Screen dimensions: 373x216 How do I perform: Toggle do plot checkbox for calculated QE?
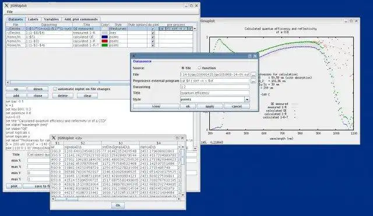click(153, 37)
